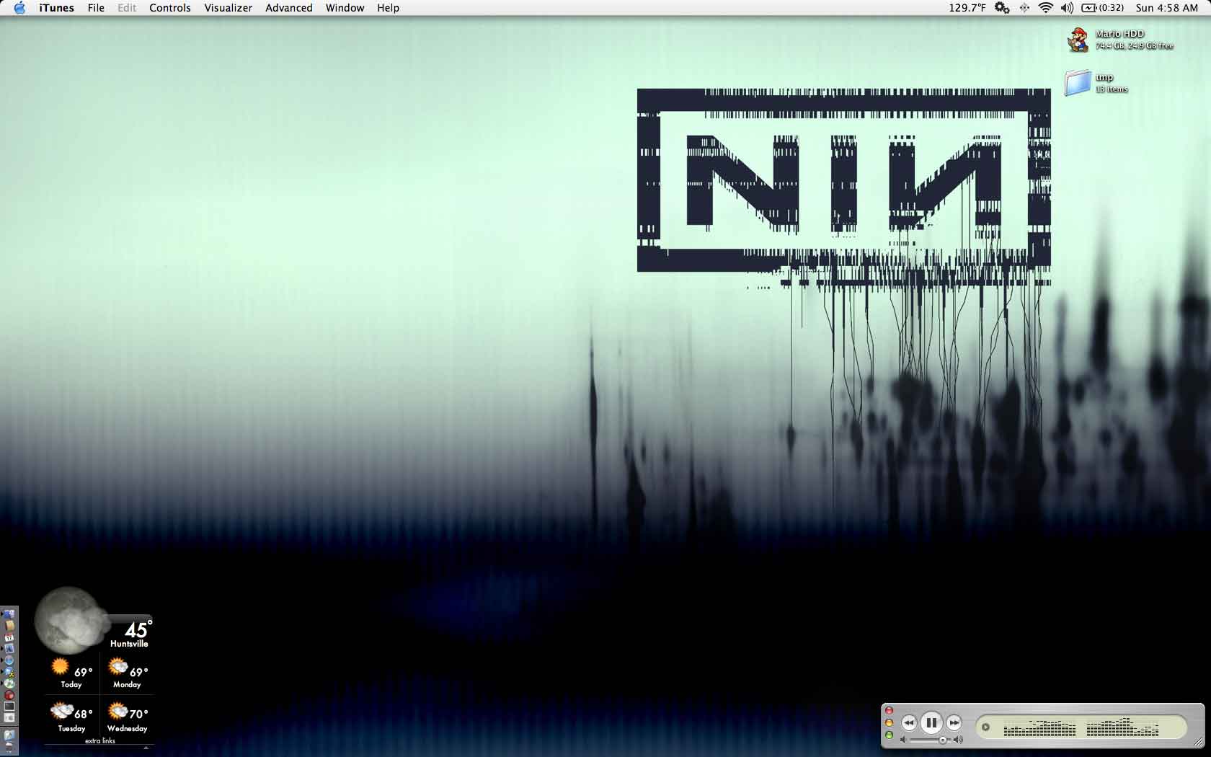Open the Window menu
The height and width of the screenshot is (757, 1211).
(345, 8)
